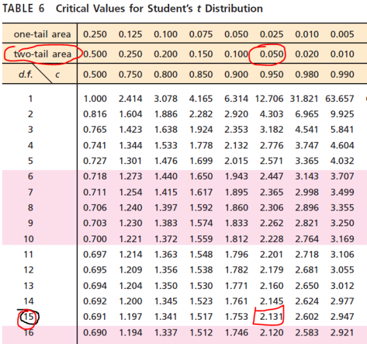This screenshot has width=367, height=344.
Task: Click the value 2.201 for d.f. 11
Action: [x=271, y=254]
